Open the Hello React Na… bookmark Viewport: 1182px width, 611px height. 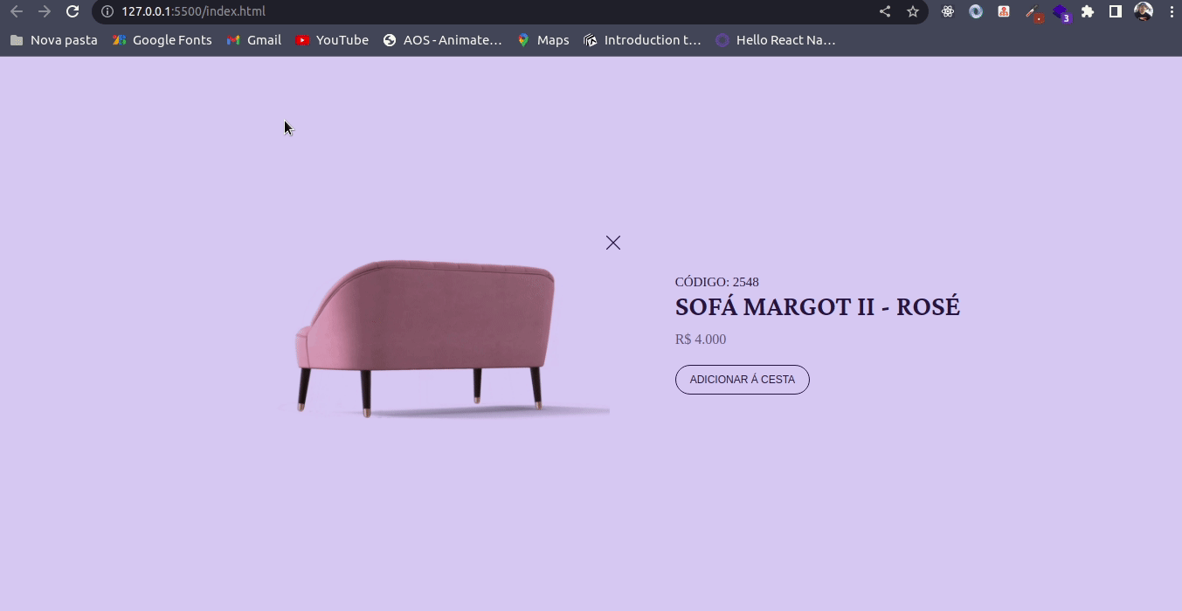[x=776, y=40]
